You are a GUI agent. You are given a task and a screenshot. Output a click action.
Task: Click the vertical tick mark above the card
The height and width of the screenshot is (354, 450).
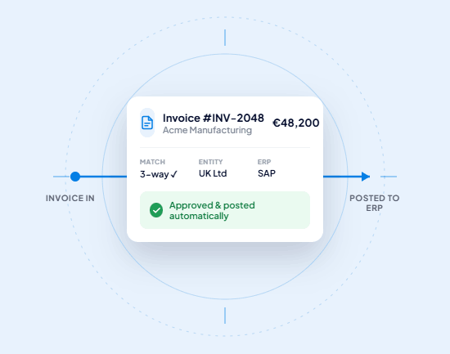[x=225, y=38]
